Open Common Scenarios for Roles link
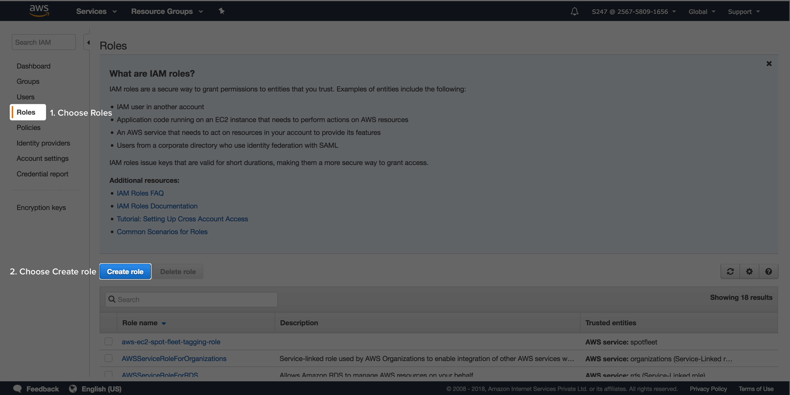This screenshot has height=395, width=790. click(x=162, y=232)
